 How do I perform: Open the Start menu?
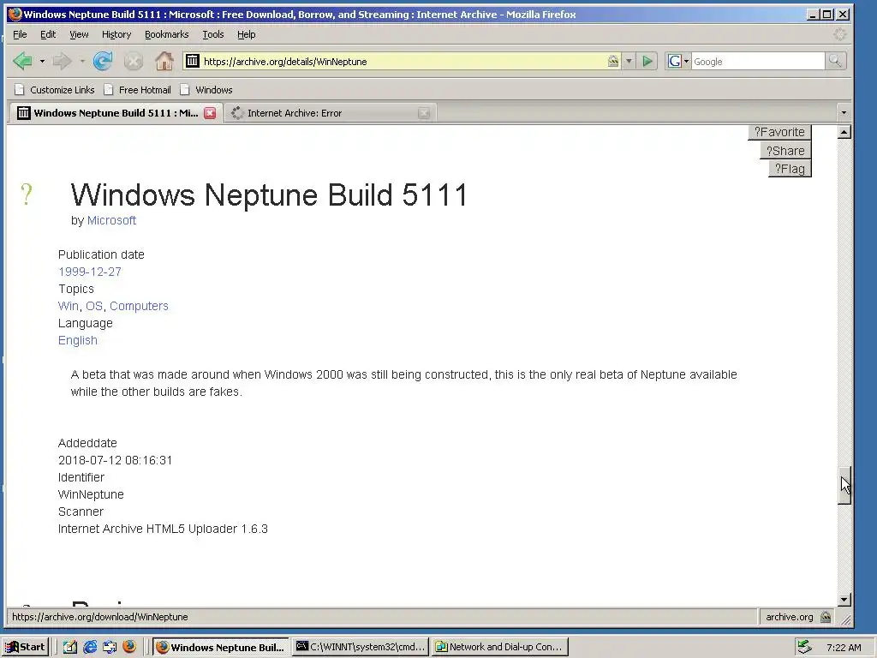click(x=26, y=647)
